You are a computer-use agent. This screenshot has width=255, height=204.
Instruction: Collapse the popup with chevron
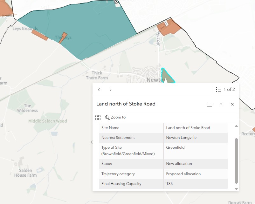pyautogui.click(x=221, y=104)
